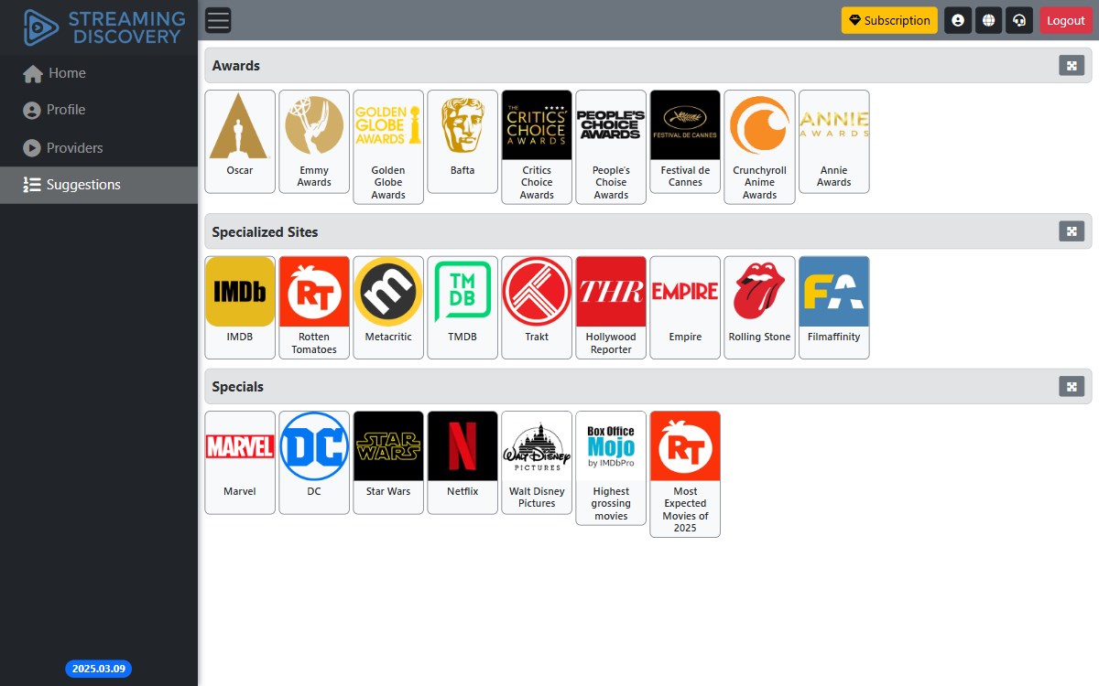Toggle the hamburger sidebar menu button
The width and height of the screenshot is (1099, 686).
tap(218, 20)
